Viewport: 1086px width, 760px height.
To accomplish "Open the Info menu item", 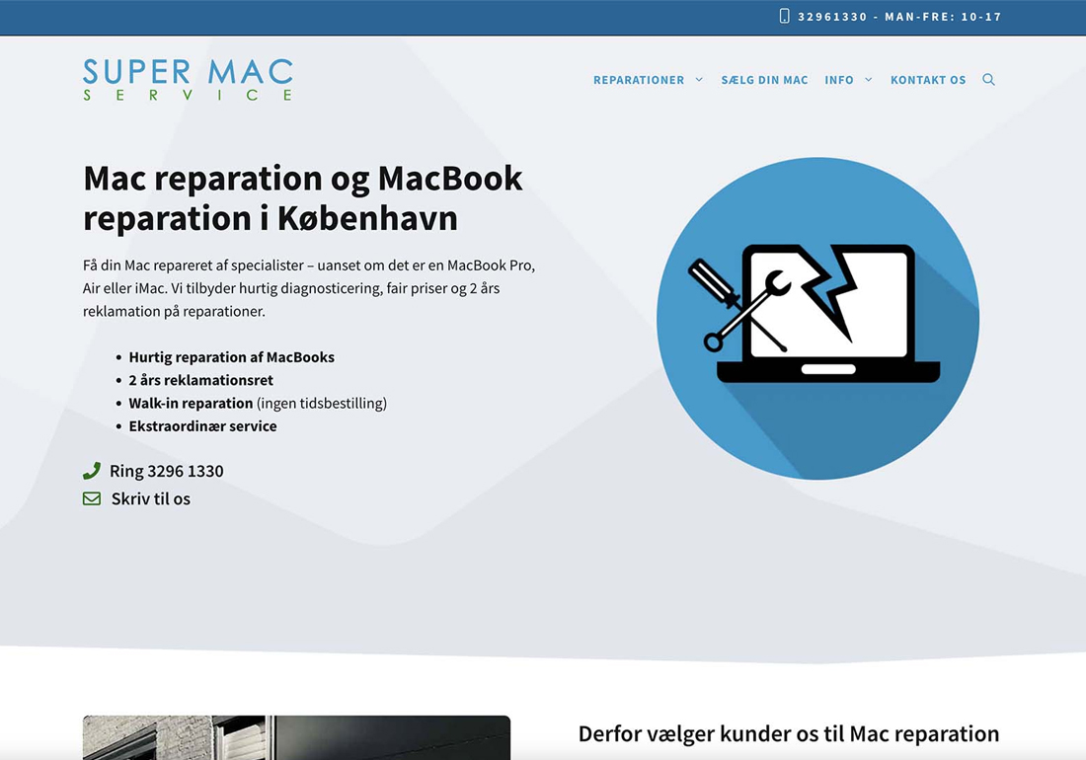I will (839, 80).
